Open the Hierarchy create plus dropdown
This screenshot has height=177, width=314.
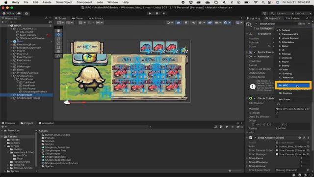4,22
